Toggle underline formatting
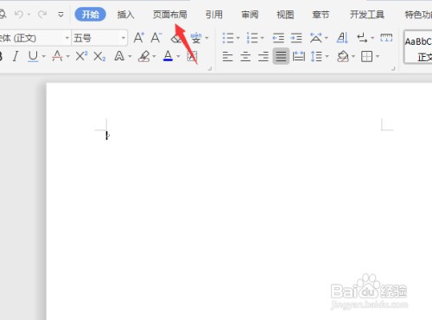Image resolution: width=432 pixels, height=320 pixels. click(x=33, y=56)
